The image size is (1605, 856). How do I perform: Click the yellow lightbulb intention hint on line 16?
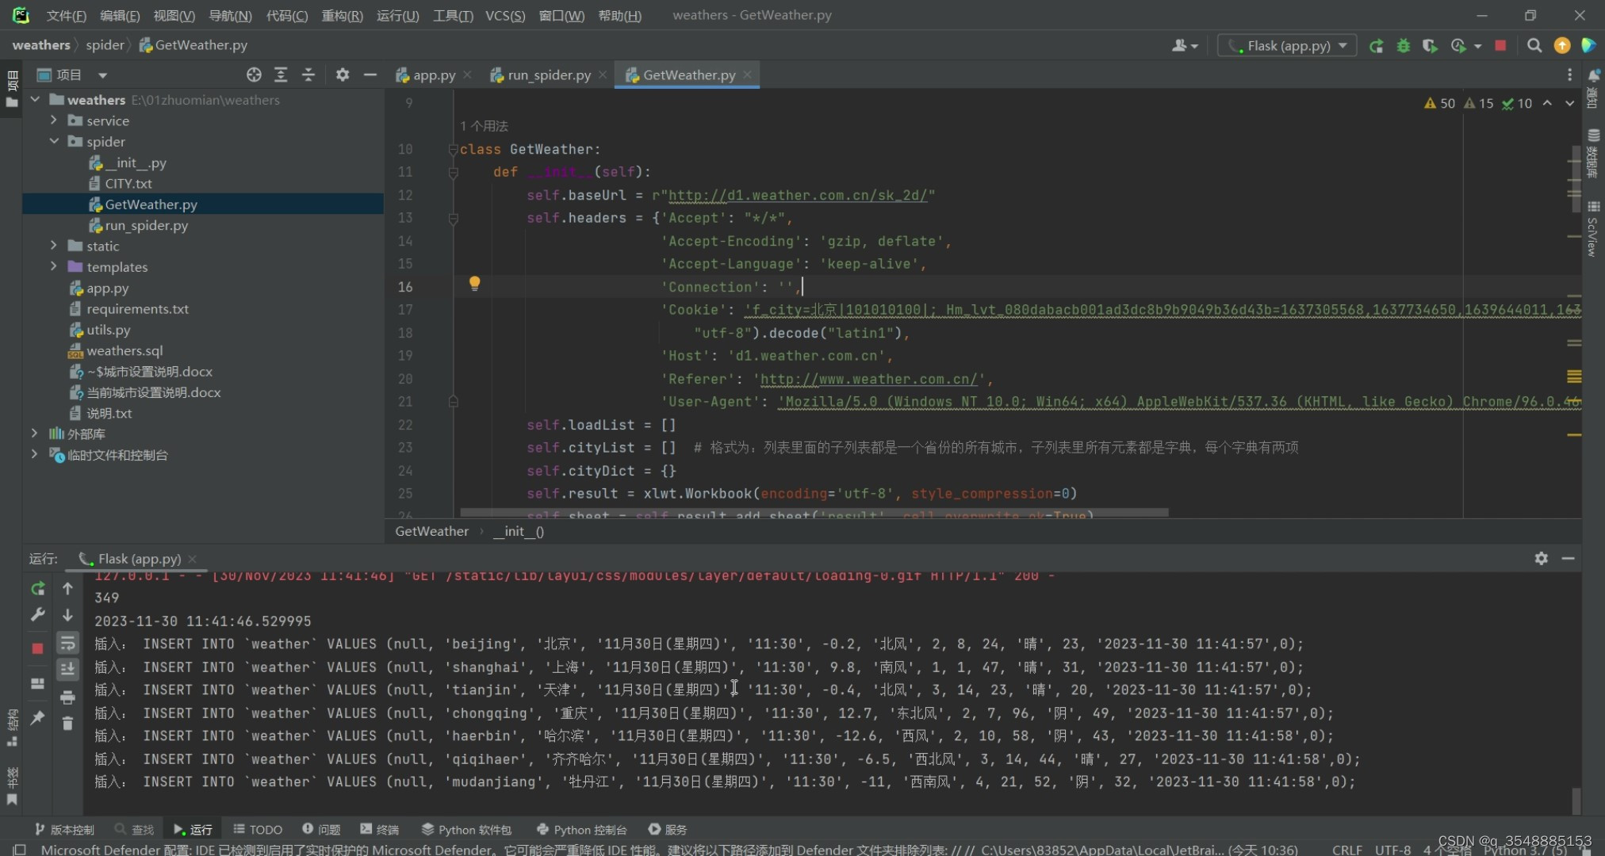coord(474,283)
